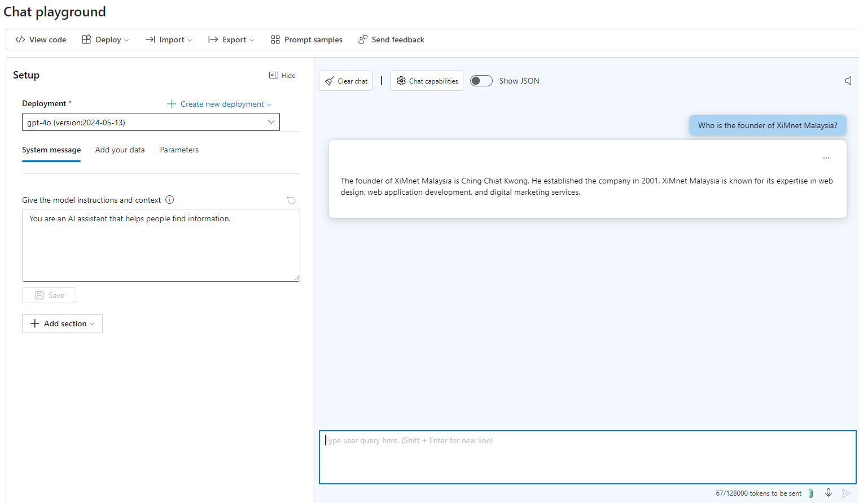The height and width of the screenshot is (503, 859).
Task: Click the Save button
Action: coord(49,295)
